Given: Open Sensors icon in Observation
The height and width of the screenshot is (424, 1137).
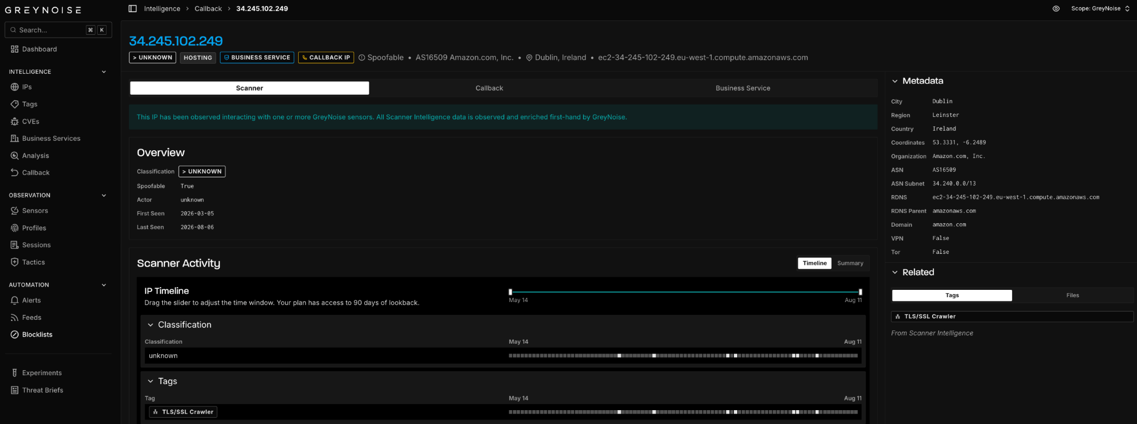Looking at the screenshot, I should coord(14,211).
